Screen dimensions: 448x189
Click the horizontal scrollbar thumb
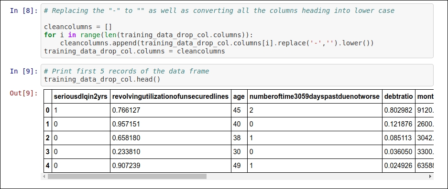pyautogui.click(x=127, y=177)
